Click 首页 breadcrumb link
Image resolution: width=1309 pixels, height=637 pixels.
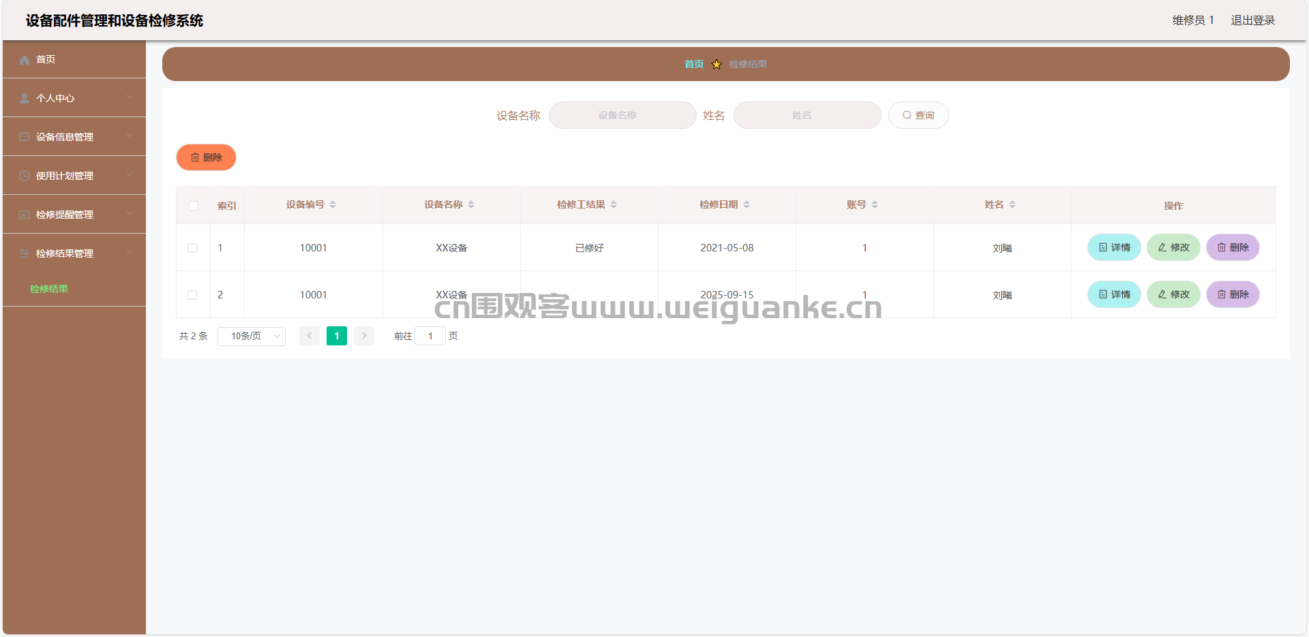pos(694,64)
